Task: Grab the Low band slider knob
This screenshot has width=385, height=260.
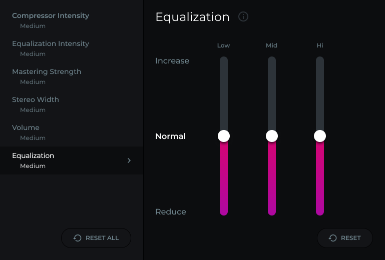Action: click(x=224, y=136)
